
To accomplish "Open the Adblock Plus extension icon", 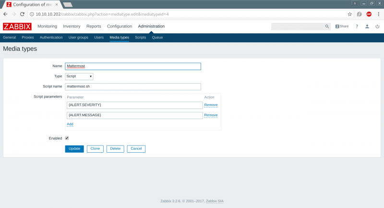I will click(369, 14).
